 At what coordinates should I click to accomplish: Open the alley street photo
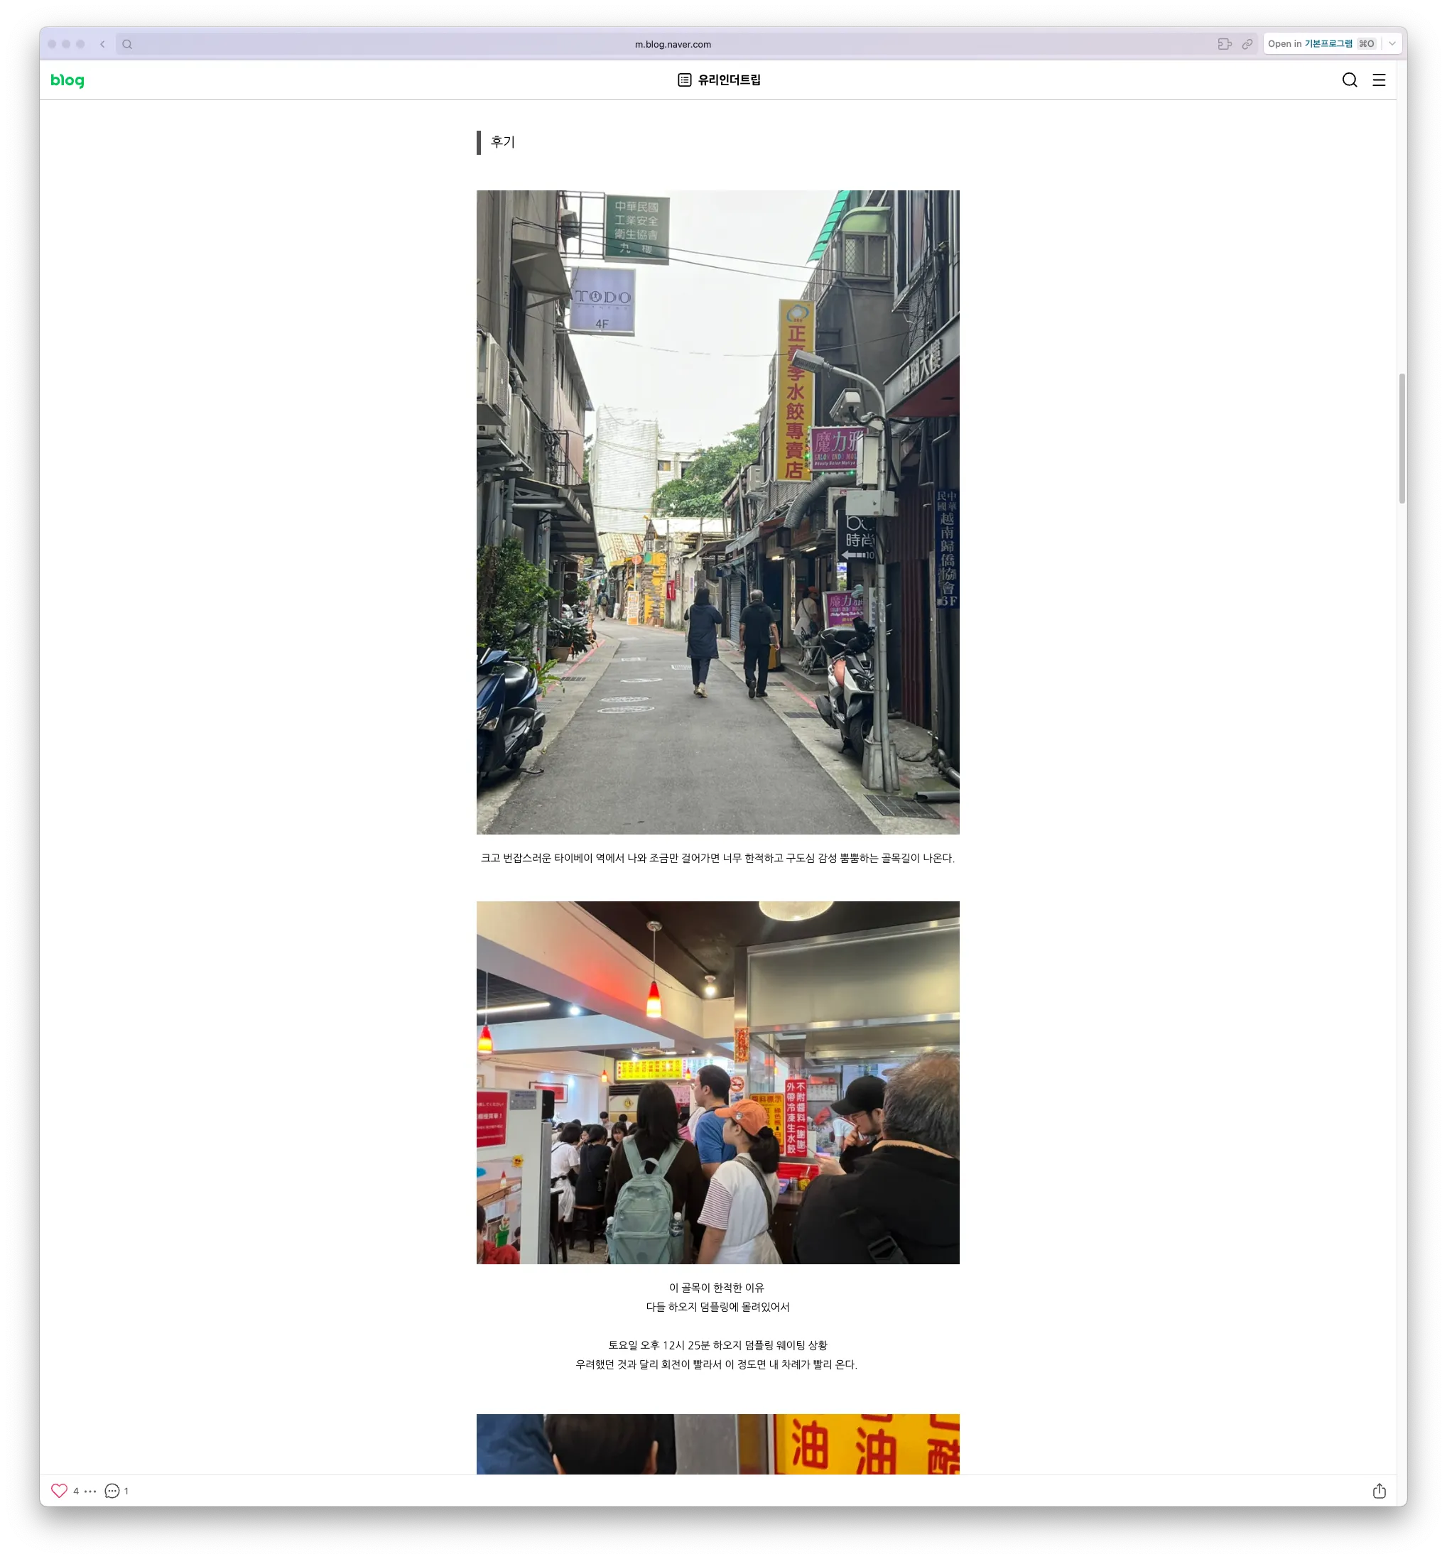click(x=717, y=511)
